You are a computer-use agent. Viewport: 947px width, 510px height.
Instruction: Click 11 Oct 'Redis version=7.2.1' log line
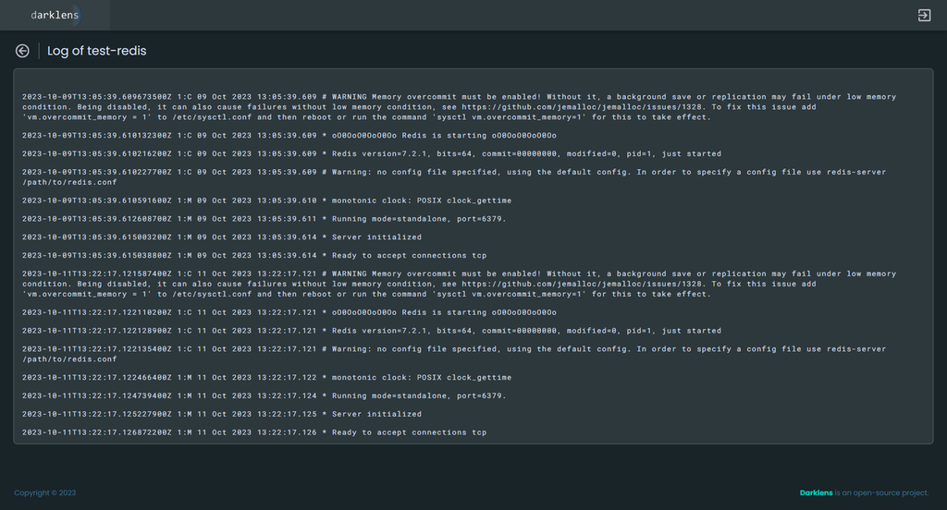click(x=372, y=331)
